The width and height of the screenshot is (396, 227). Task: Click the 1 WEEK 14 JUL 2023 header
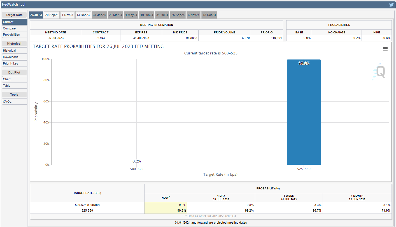[x=289, y=198]
